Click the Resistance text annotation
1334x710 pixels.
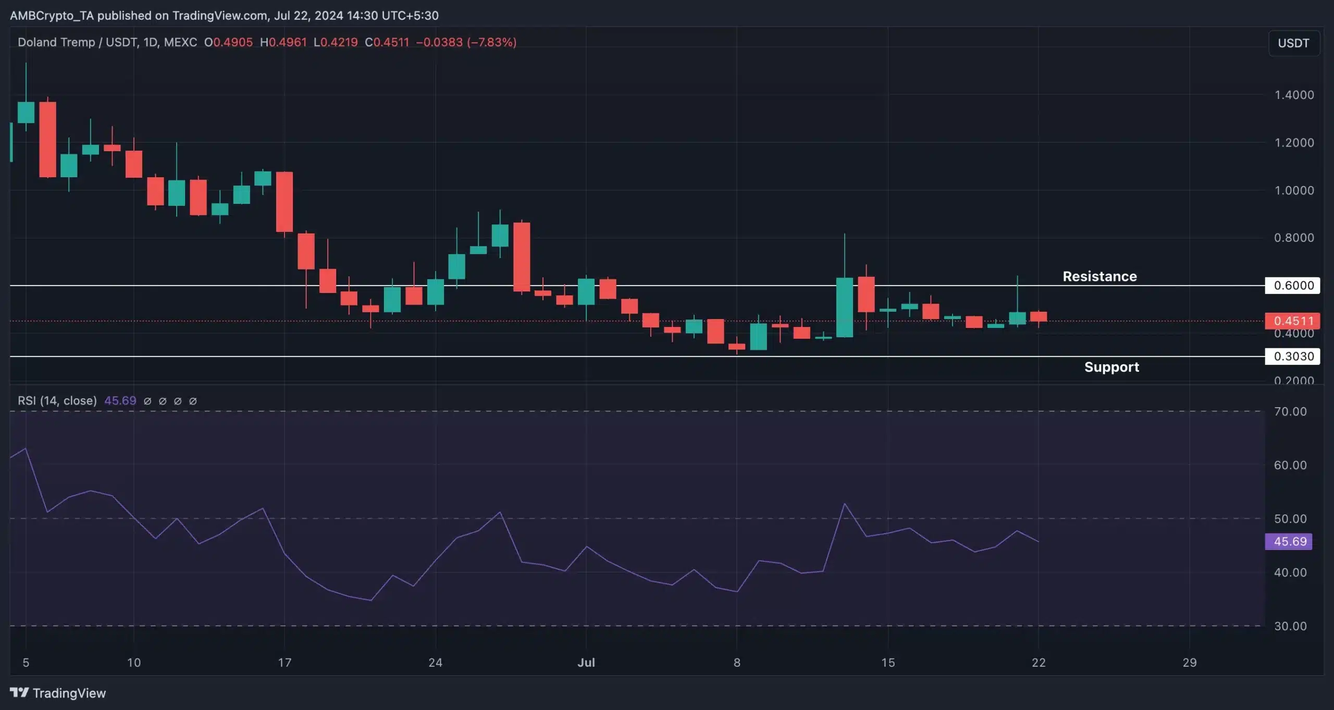(1100, 276)
